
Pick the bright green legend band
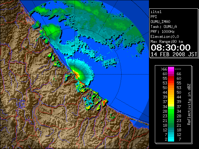click(171, 111)
